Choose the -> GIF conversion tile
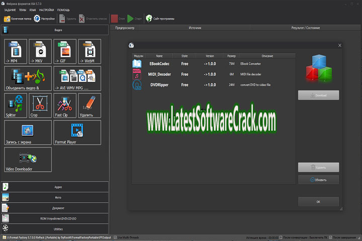 click(x=65, y=51)
